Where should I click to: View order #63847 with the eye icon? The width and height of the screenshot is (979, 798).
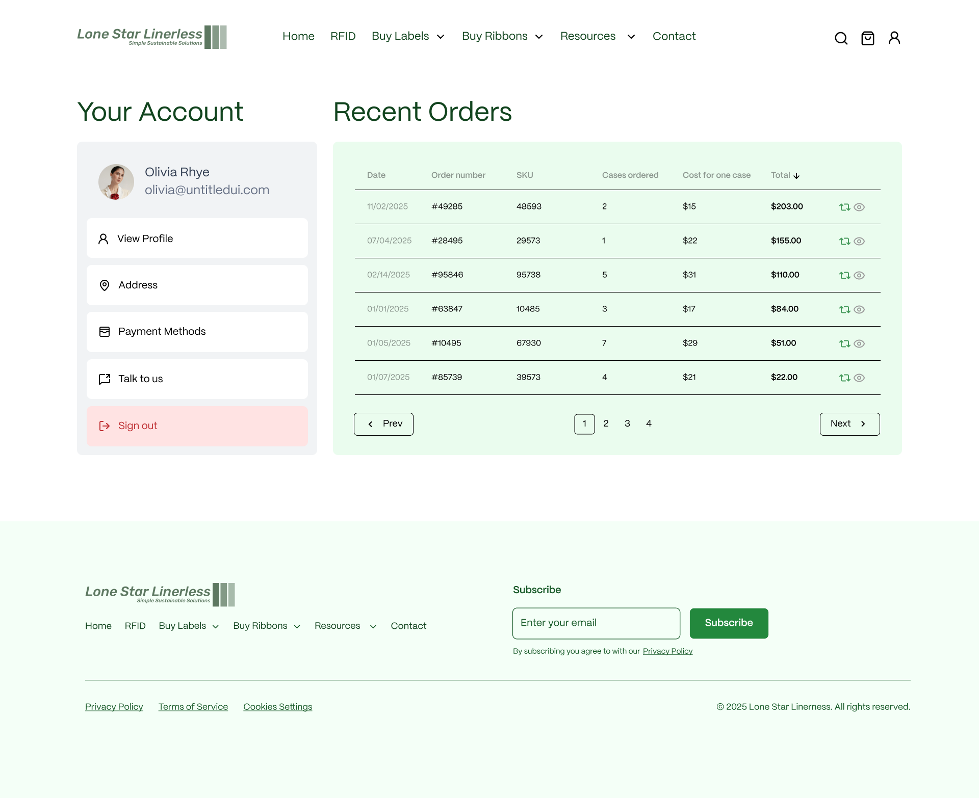click(859, 309)
